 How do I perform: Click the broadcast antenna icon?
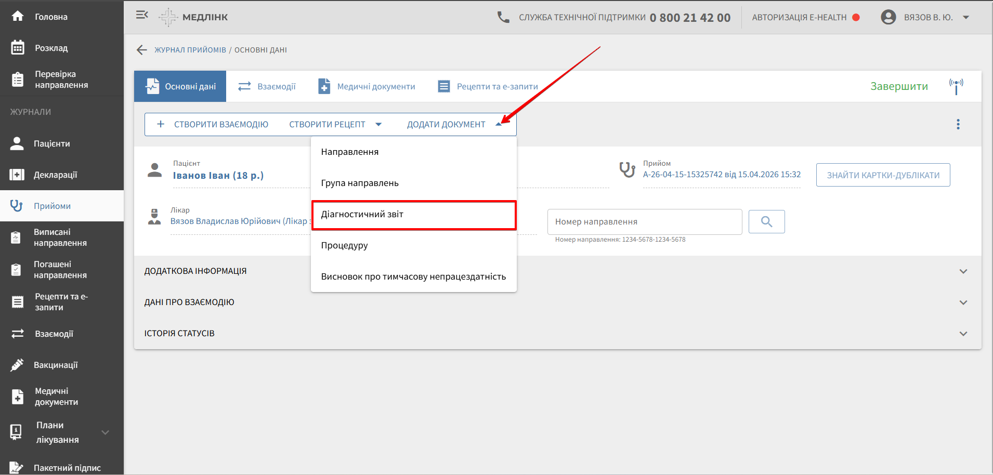click(x=956, y=86)
